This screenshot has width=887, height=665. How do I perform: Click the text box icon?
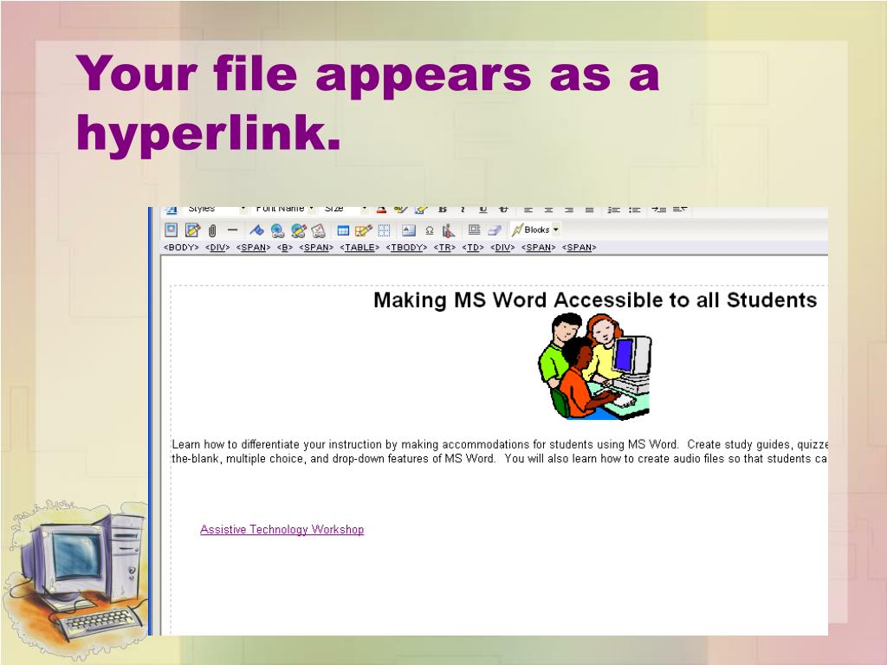pyautogui.click(x=409, y=230)
